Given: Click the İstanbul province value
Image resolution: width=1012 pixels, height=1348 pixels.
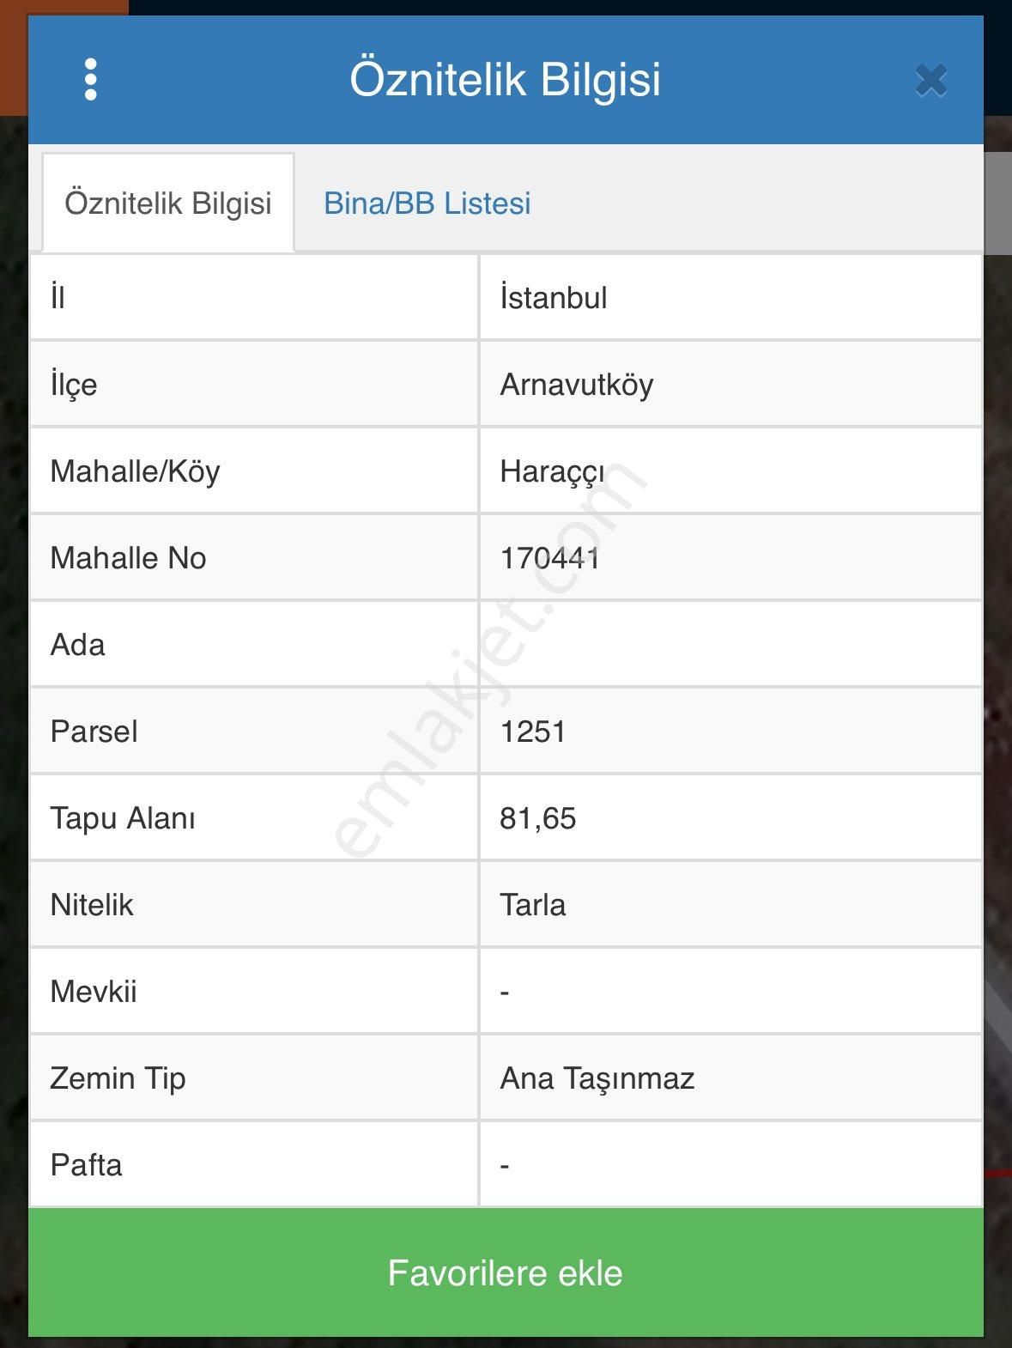Looking at the screenshot, I should pyautogui.click(x=554, y=298).
